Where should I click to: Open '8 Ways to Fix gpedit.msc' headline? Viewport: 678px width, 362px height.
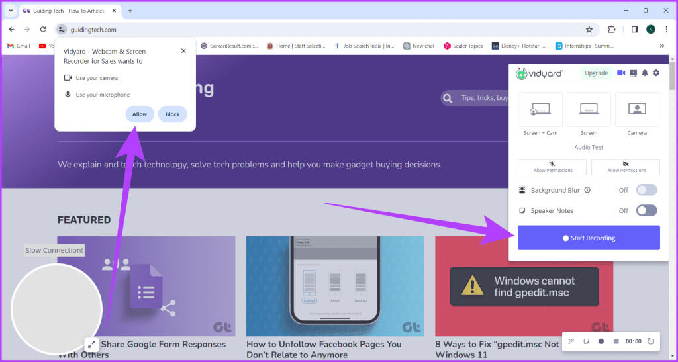(x=497, y=349)
